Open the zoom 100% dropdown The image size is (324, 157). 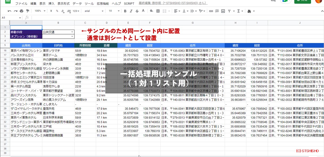tap(40, 11)
